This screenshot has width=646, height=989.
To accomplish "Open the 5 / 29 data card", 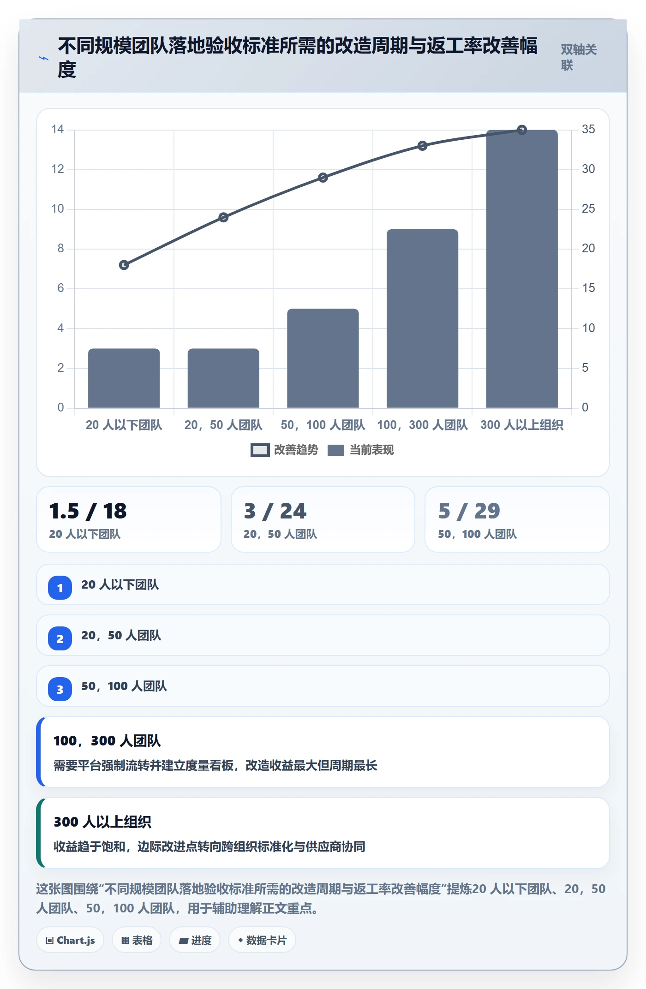I will [517, 519].
